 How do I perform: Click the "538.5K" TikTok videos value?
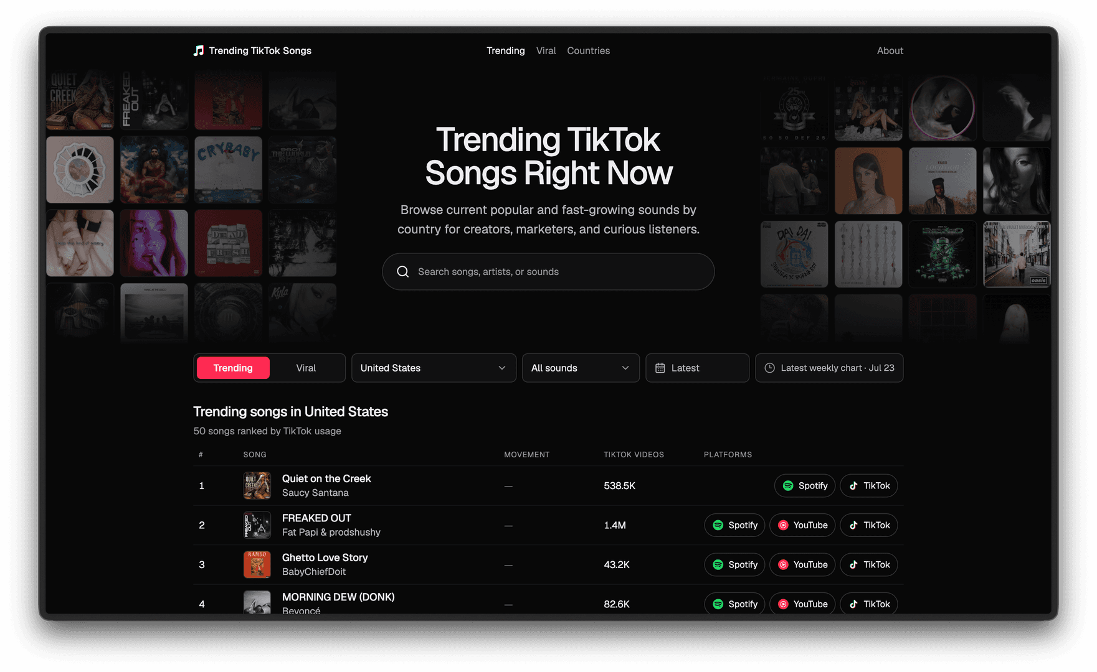pyautogui.click(x=620, y=486)
